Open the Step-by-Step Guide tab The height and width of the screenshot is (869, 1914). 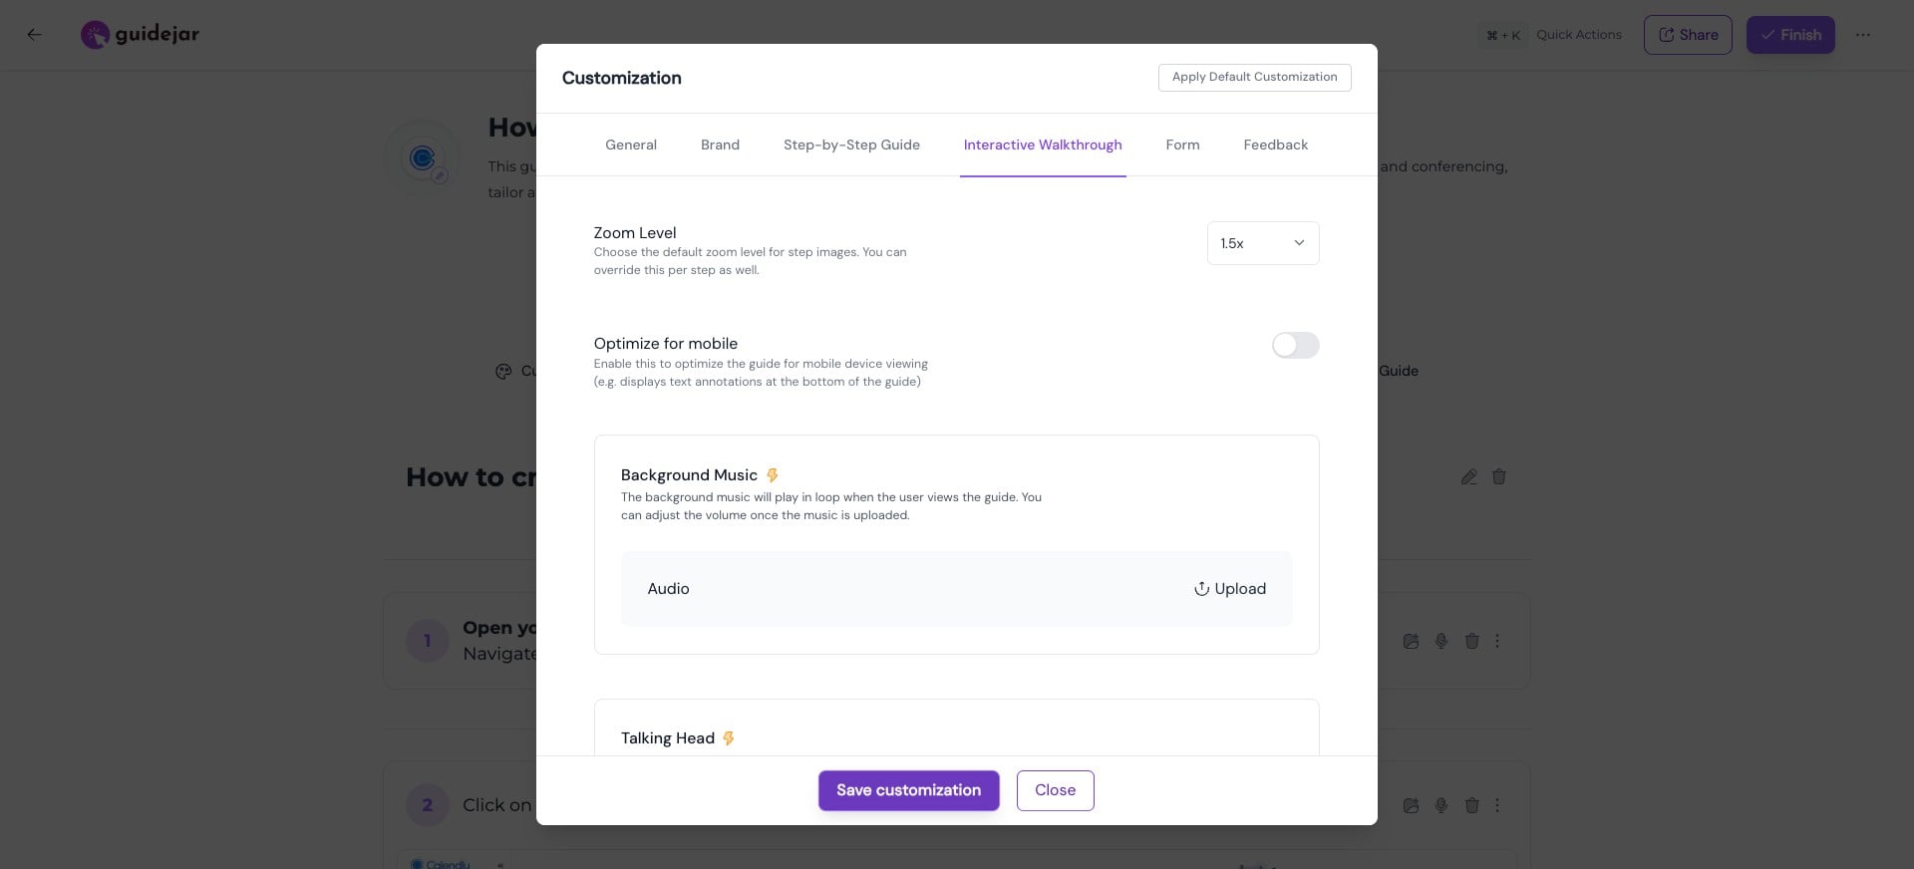tap(851, 145)
